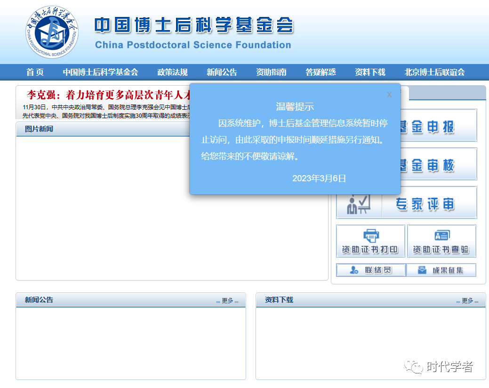Click the 新闻公告 panel title

coord(39,300)
